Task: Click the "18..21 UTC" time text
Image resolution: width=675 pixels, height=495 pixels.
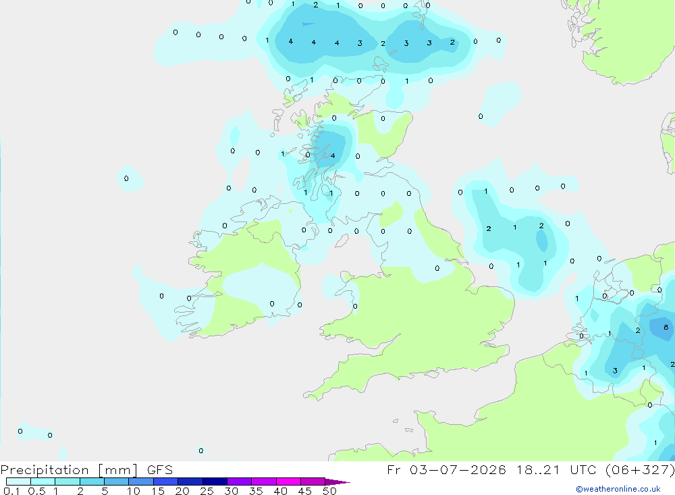Action: [556, 469]
